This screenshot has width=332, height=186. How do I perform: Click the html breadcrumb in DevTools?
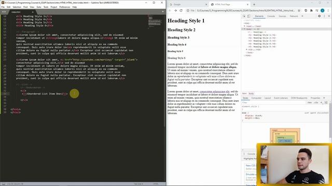[244, 94]
